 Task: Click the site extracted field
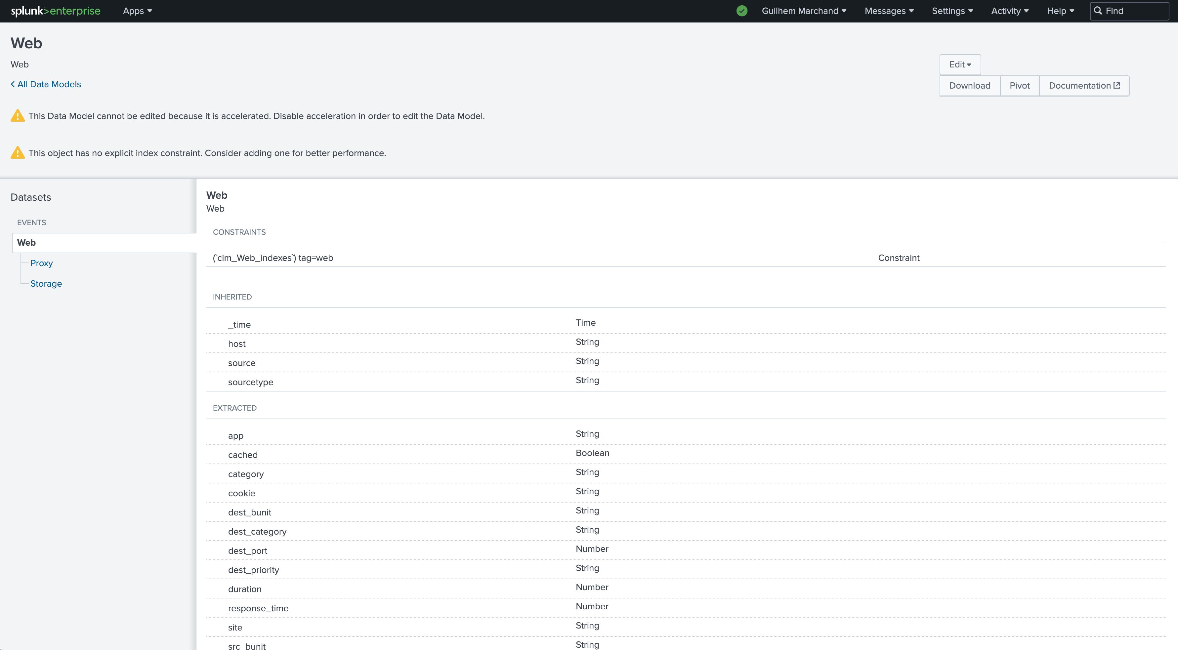pyautogui.click(x=235, y=628)
